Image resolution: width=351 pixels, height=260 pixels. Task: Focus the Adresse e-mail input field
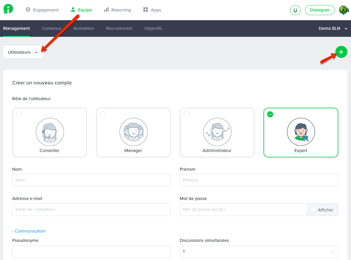pyautogui.click(x=91, y=210)
